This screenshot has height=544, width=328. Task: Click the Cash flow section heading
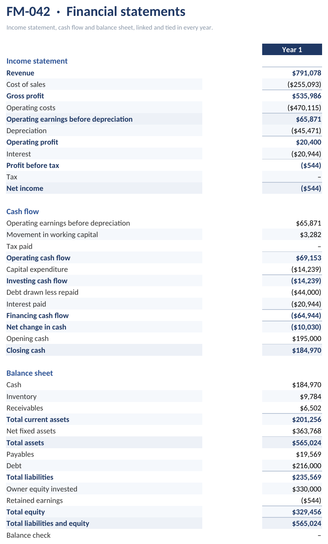(x=23, y=212)
